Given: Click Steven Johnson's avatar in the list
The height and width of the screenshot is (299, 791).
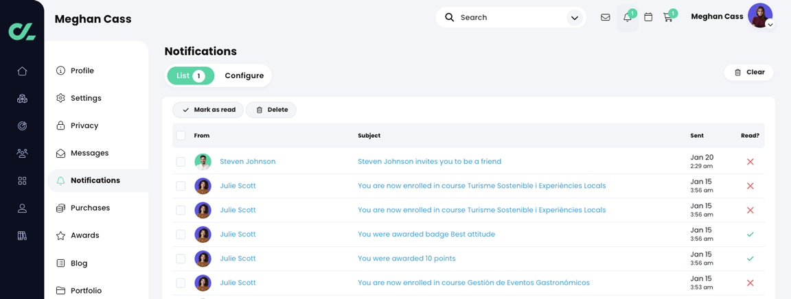Looking at the screenshot, I should tap(203, 162).
